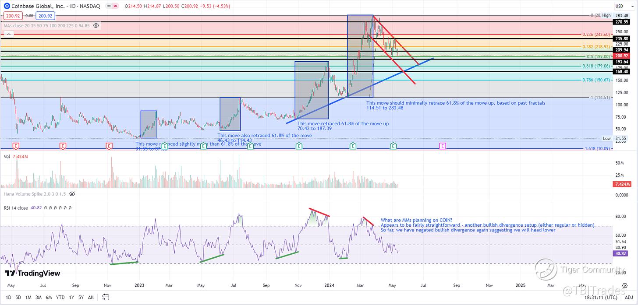The width and height of the screenshot is (638, 305).
Task: Toggle visibility of the MAs indicator
Action: 96,26
